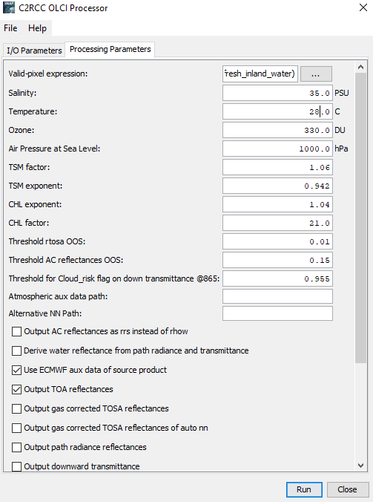Click the Run button

pos(304,489)
